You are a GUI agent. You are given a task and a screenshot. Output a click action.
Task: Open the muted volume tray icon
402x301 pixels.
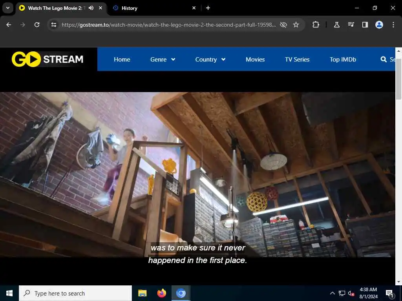pos(351,293)
